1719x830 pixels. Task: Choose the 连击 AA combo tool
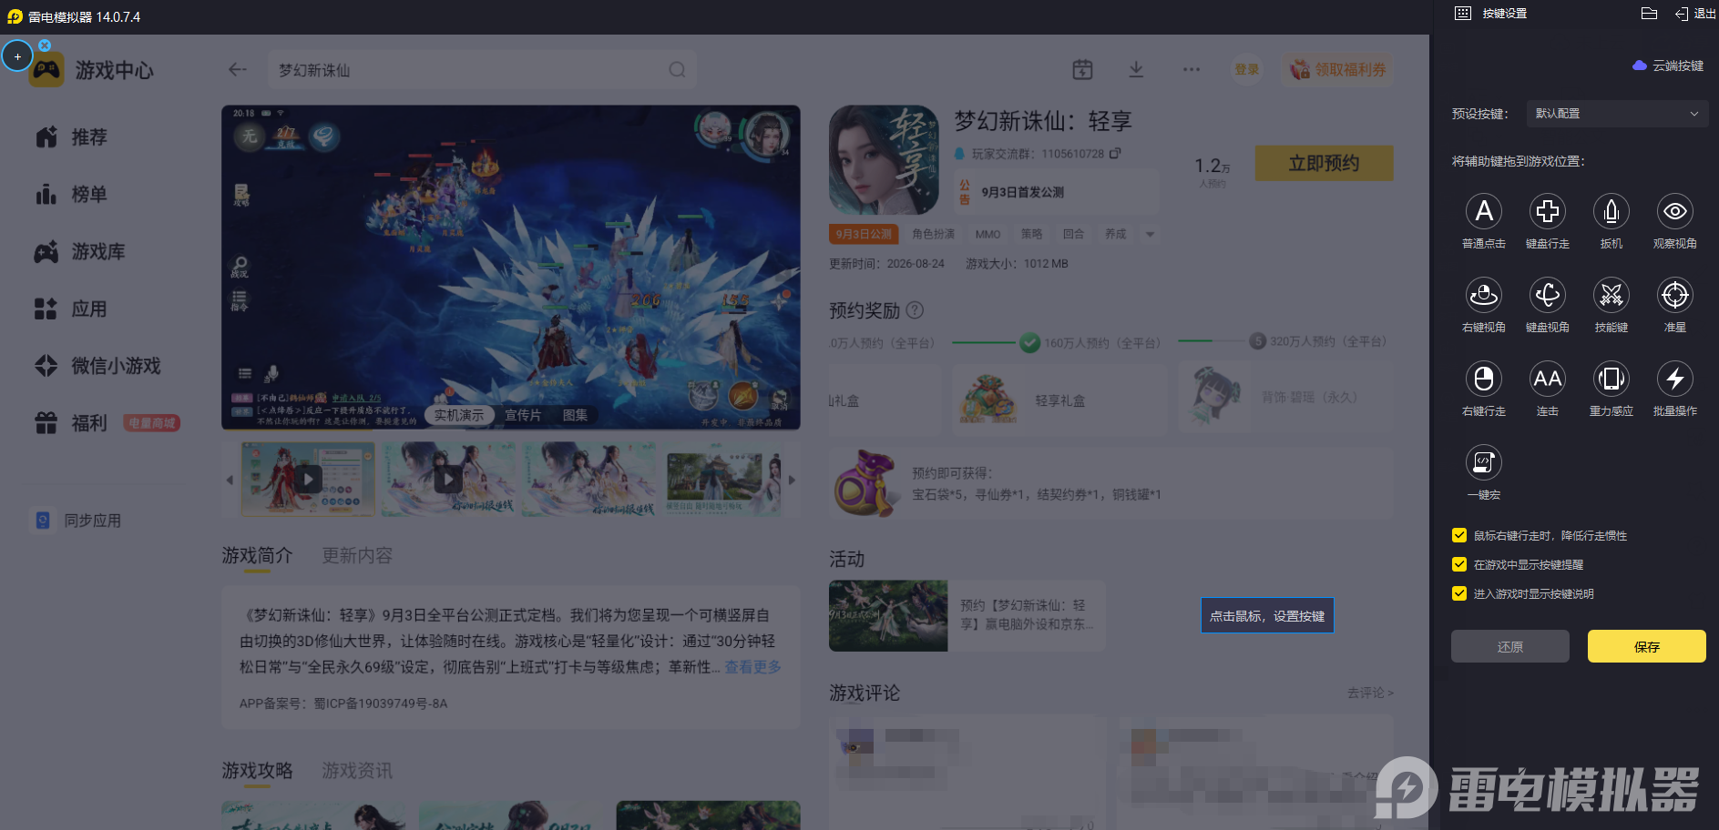(1547, 380)
